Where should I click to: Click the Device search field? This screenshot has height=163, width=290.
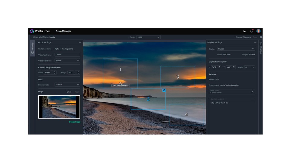(x=232, y=99)
